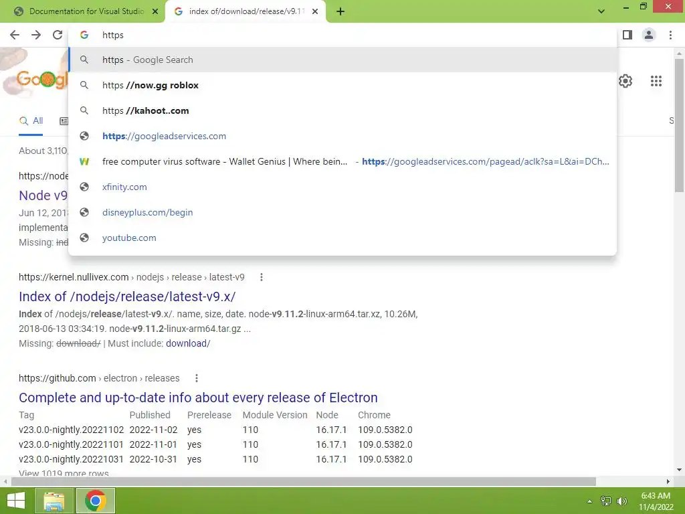Click scroll-right arrow of horizontal scrollbar
Screen dimensions: 685x514
coord(668,482)
